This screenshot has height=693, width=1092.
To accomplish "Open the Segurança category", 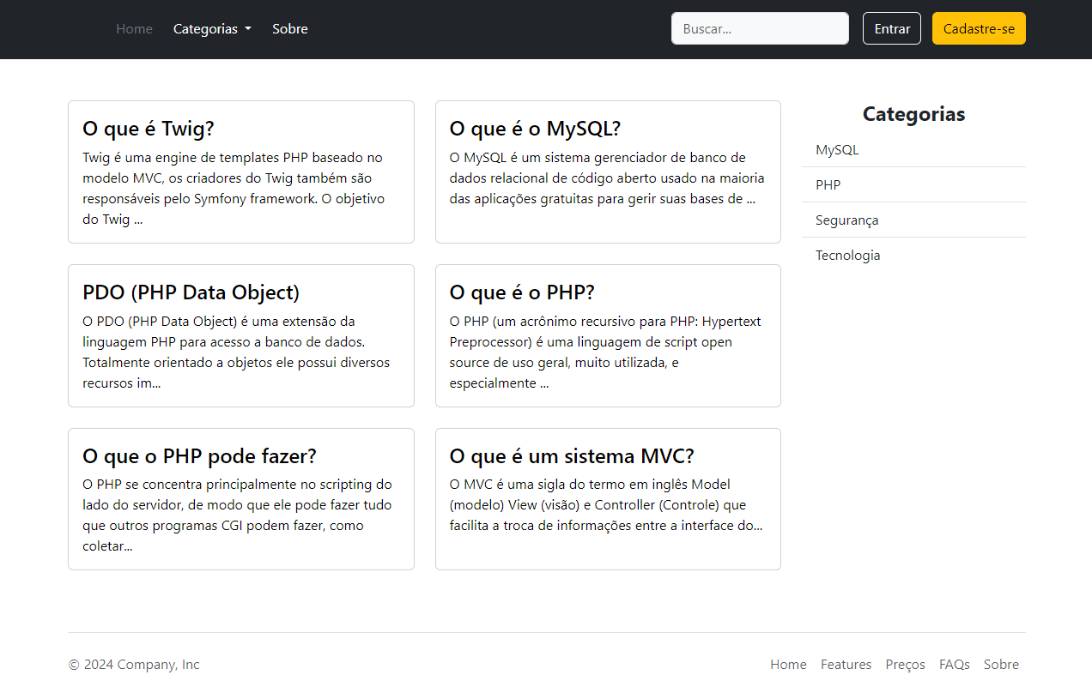I will [x=846, y=220].
